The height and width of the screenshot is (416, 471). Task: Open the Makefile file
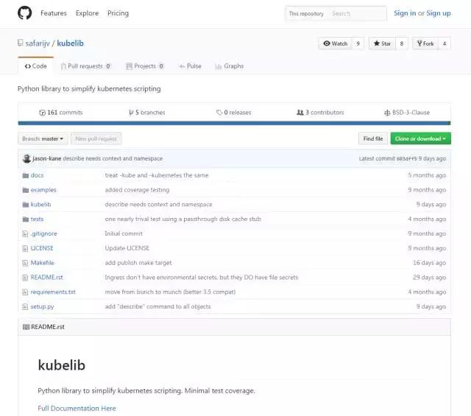point(43,263)
